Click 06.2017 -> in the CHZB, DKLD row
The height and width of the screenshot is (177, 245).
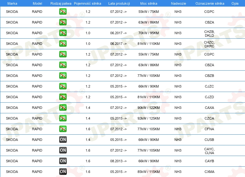click(118, 33)
